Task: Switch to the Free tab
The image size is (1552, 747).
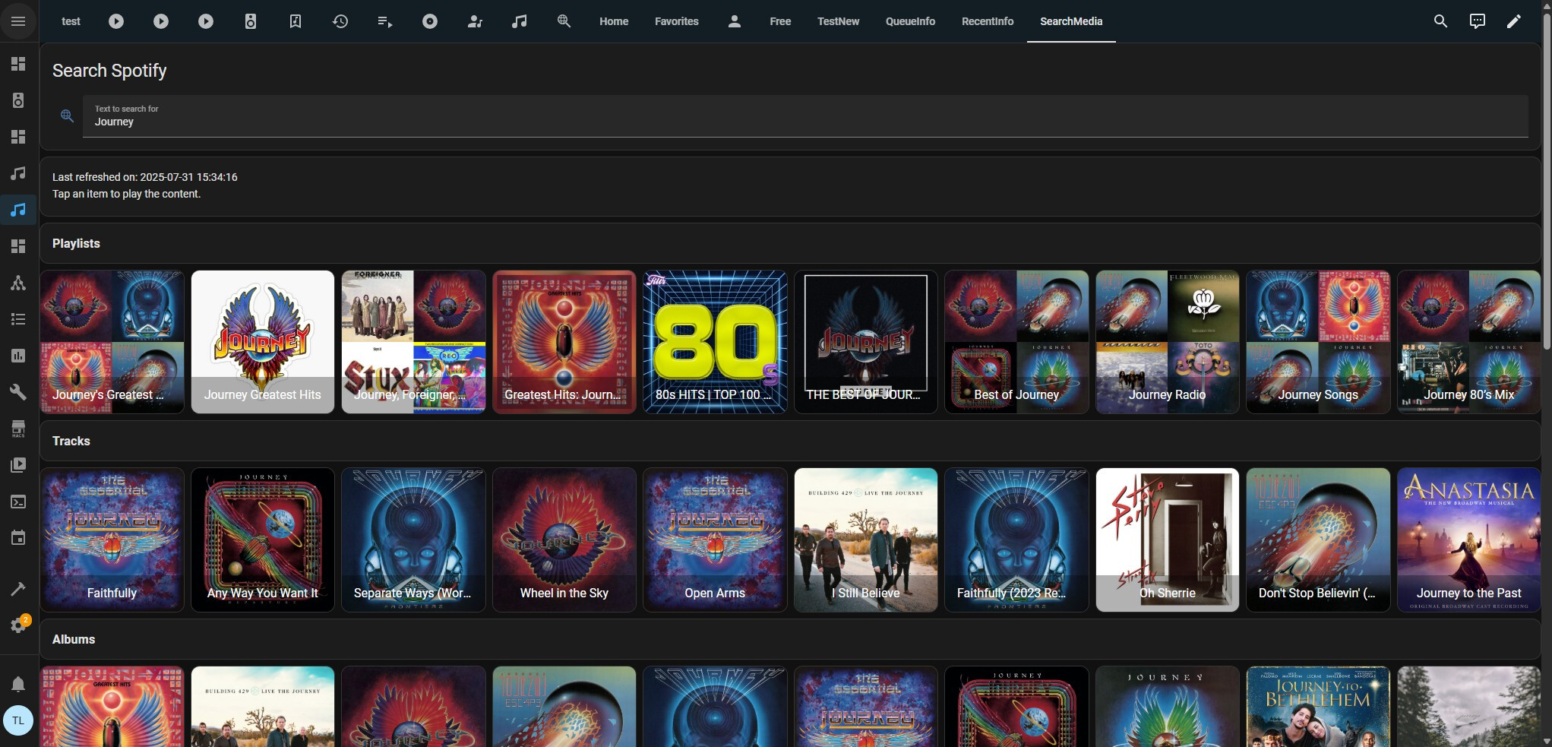Action: (780, 21)
